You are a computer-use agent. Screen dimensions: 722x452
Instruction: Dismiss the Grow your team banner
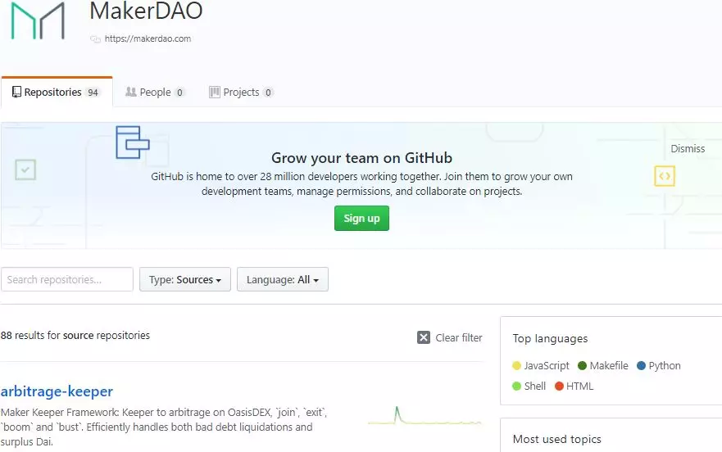pyautogui.click(x=688, y=149)
